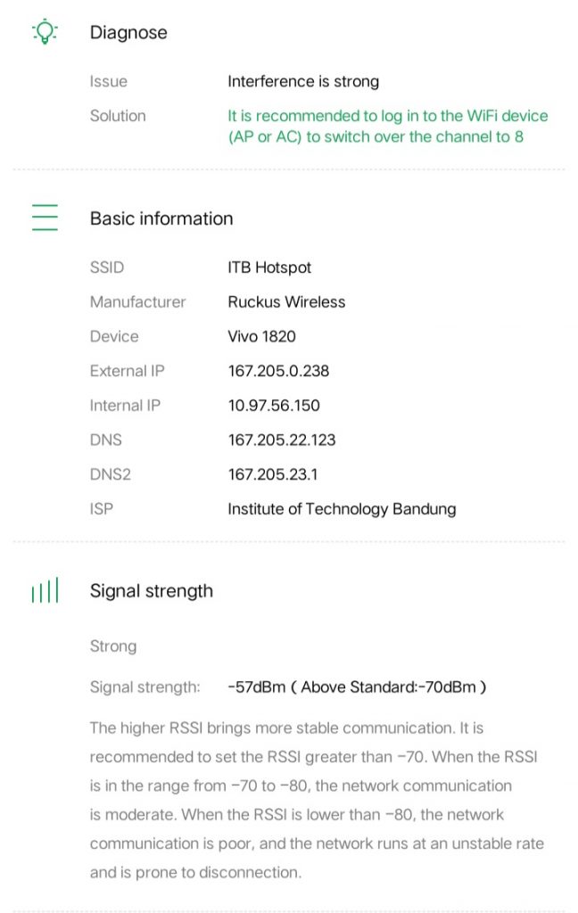This screenshot has width=578, height=913.
Task: Select the Basic information heading
Action: [x=161, y=218]
